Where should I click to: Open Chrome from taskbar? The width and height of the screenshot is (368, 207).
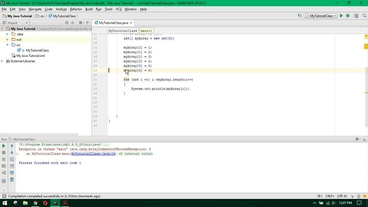click(35, 203)
